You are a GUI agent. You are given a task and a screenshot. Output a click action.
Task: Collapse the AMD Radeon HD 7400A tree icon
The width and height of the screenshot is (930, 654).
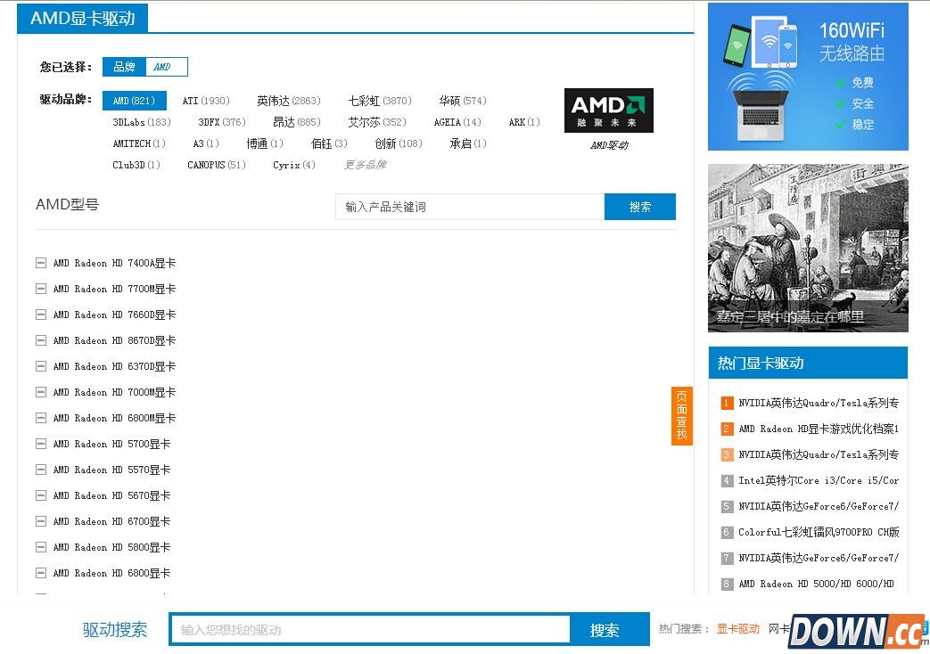click(x=40, y=263)
